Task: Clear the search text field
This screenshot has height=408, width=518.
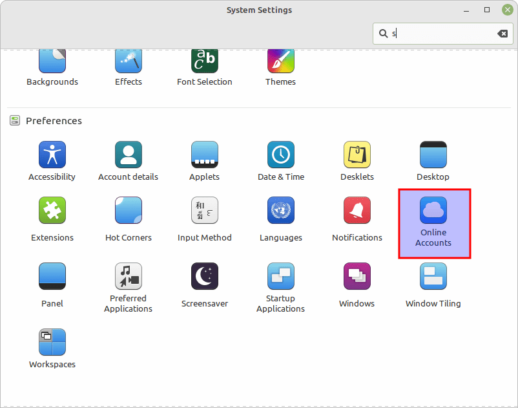Action: click(x=502, y=34)
